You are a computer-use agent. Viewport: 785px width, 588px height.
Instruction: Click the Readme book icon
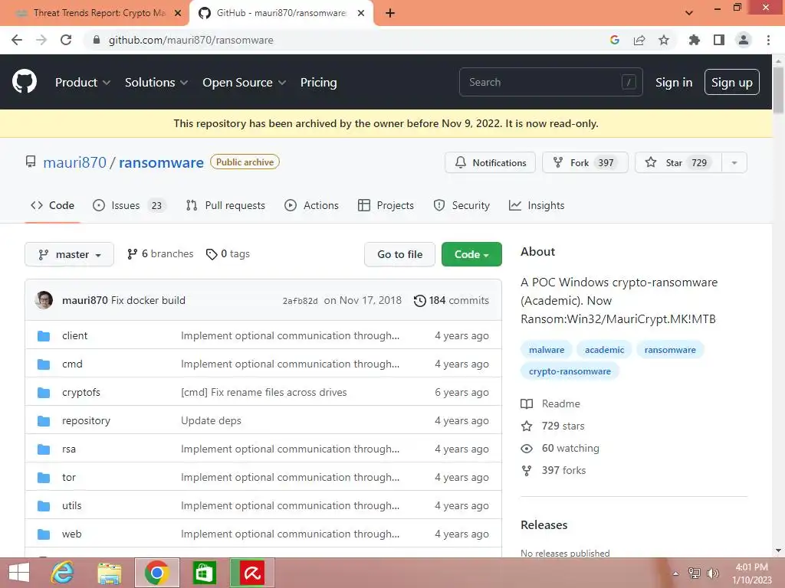(527, 403)
